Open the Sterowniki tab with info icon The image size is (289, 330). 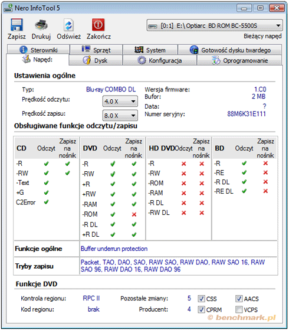point(38,50)
